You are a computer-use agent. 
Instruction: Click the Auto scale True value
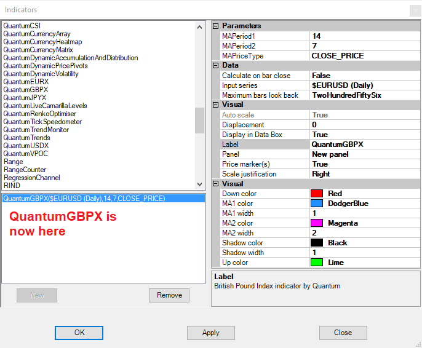[x=365, y=115]
